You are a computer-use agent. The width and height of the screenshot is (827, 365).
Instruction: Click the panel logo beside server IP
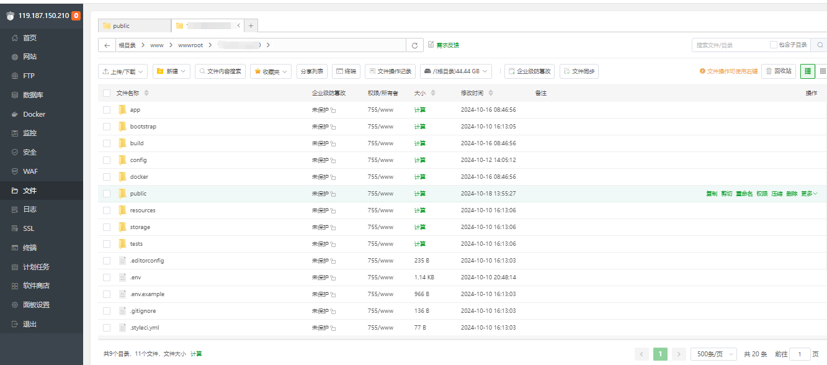pos(10,16)
